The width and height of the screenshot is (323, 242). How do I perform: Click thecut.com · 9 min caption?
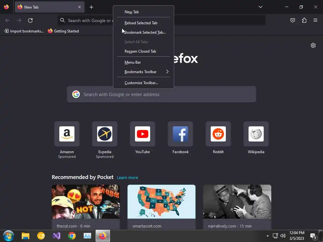click(73, 226)
